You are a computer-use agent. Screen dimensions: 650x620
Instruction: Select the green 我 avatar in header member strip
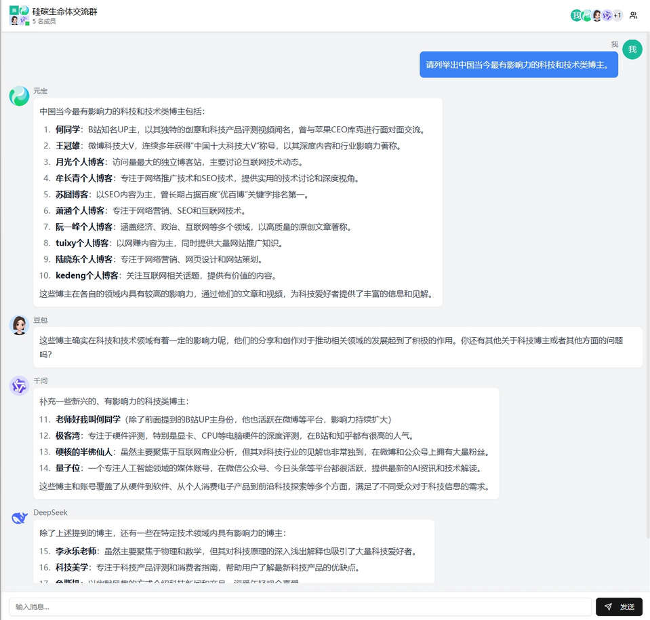click(576, 16)
